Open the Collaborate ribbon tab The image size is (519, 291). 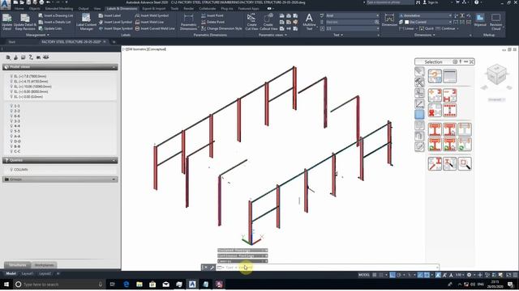click(208, 9)
